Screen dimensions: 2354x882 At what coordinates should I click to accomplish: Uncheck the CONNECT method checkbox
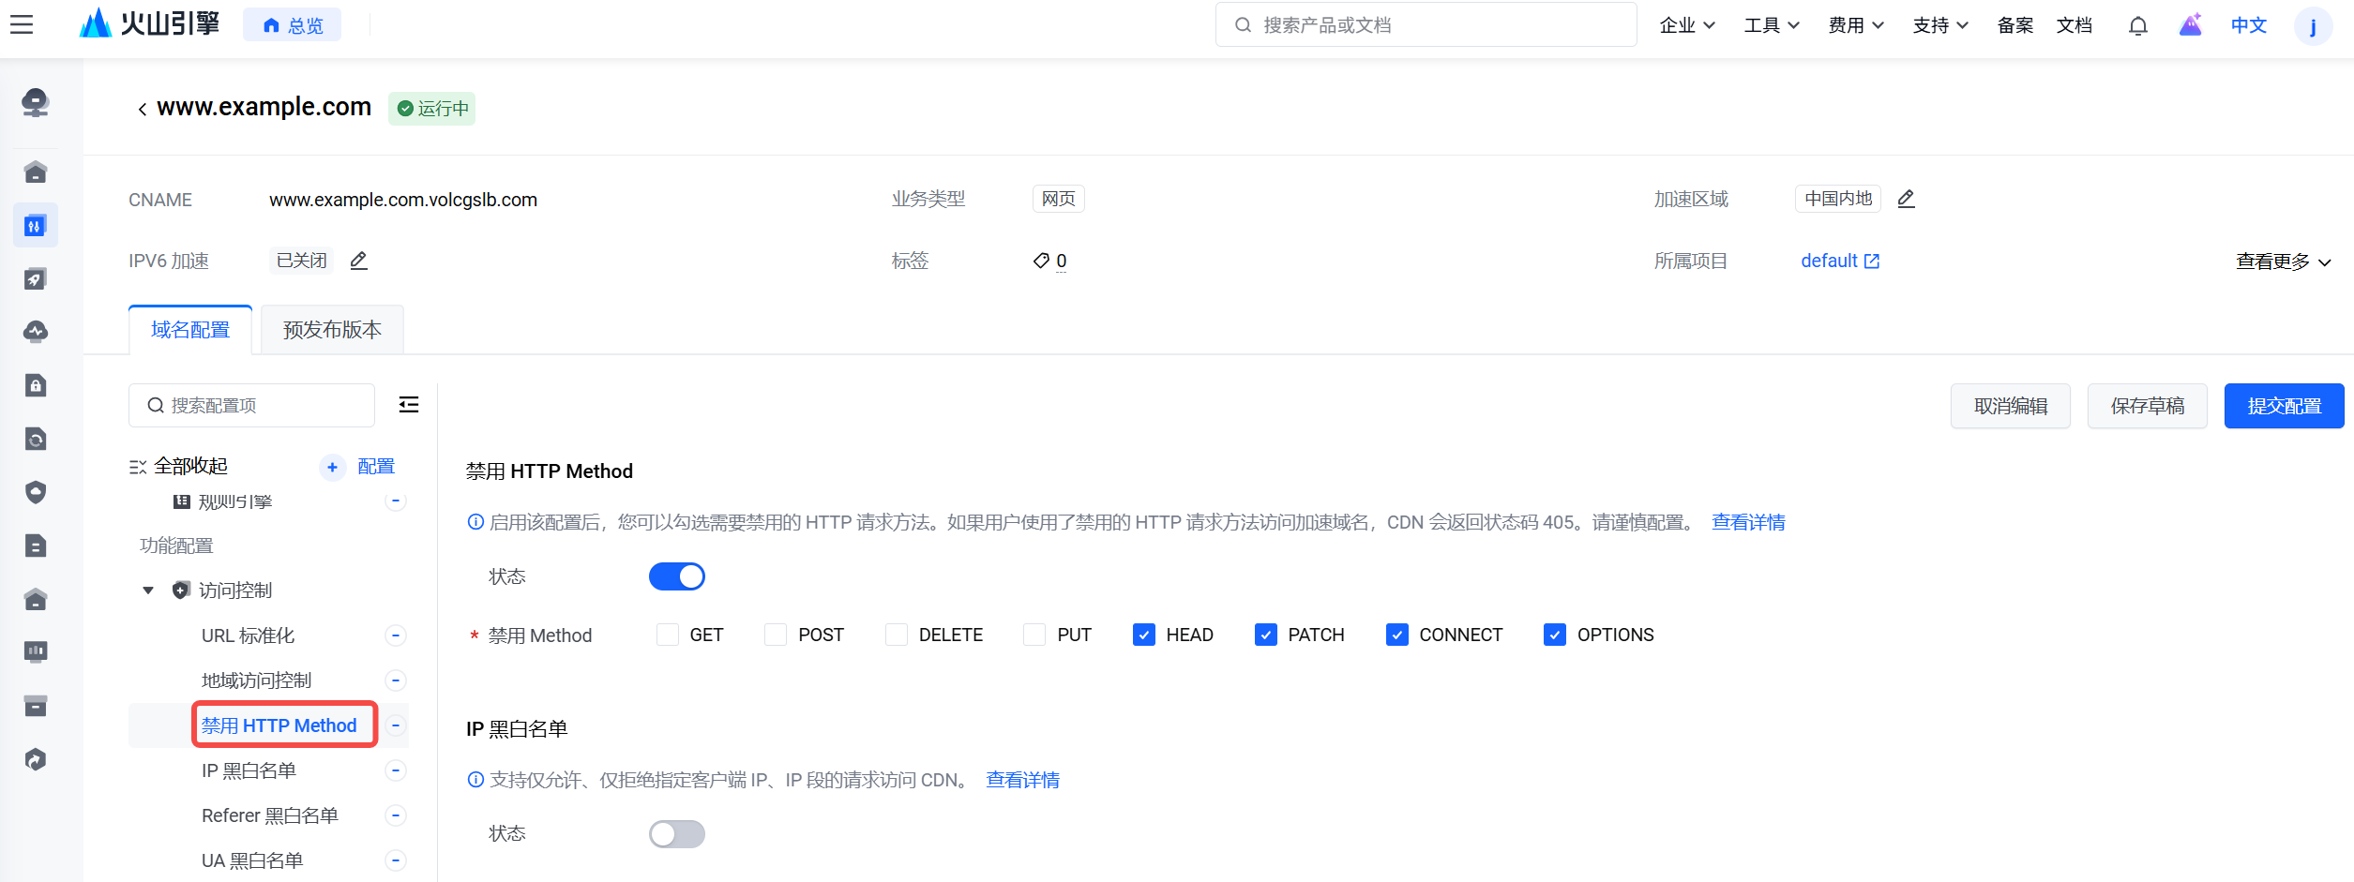coord(1397,635)
